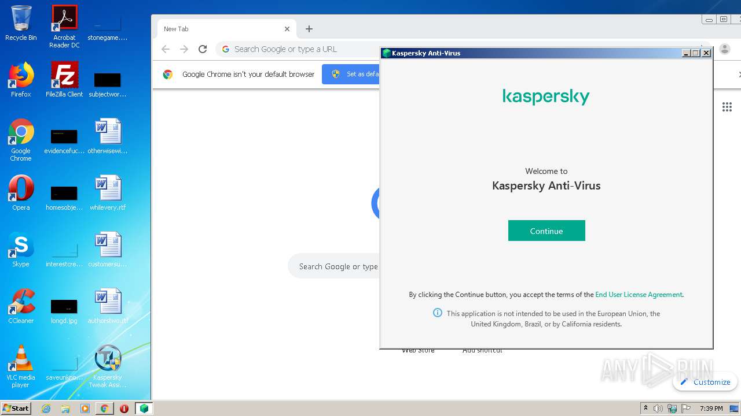Click the 7:39 PM taskbar clock
741x416 pixels.
(711, 408)
